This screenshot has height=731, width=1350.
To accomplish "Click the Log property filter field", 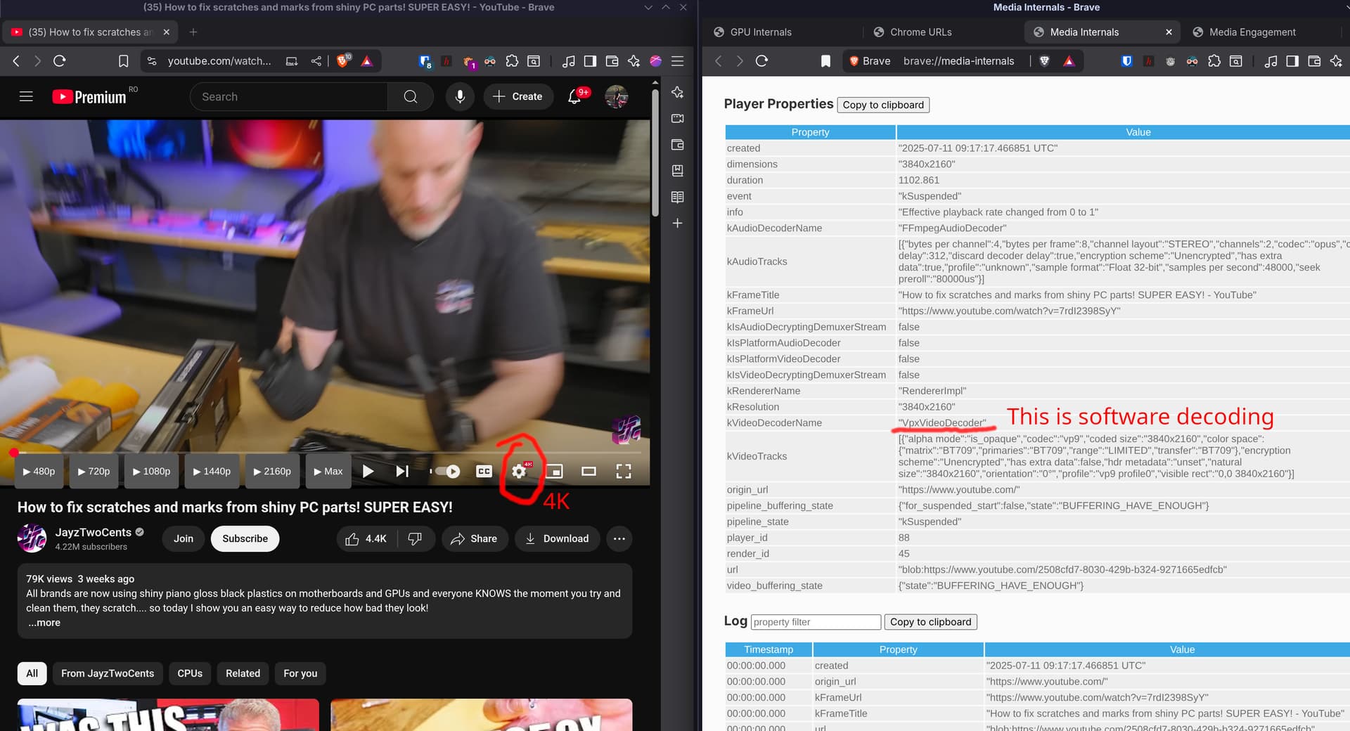I will [x=816, y=622].
